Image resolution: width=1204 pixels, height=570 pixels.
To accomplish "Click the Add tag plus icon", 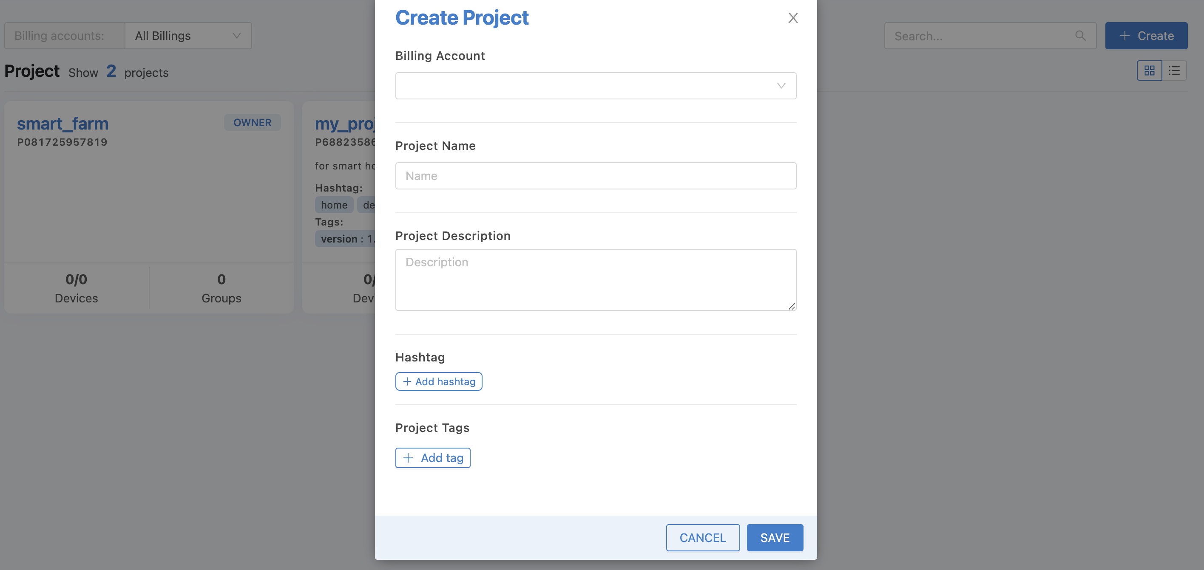I will 407,457.
